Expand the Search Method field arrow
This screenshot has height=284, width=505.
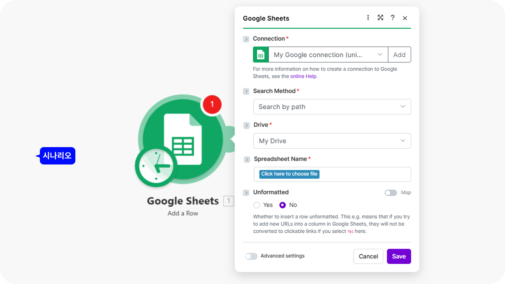pos(246,92)
